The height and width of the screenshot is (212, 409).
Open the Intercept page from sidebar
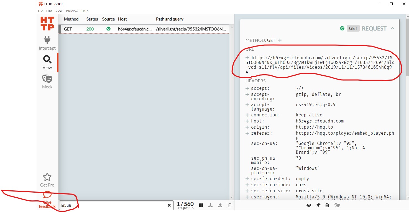(47, 43)
